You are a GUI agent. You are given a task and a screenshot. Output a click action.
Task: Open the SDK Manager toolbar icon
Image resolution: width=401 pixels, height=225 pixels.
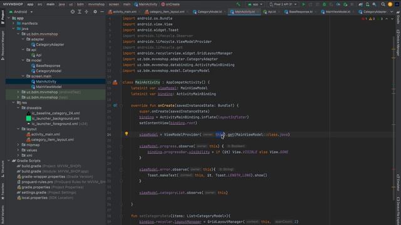point(375,4)
